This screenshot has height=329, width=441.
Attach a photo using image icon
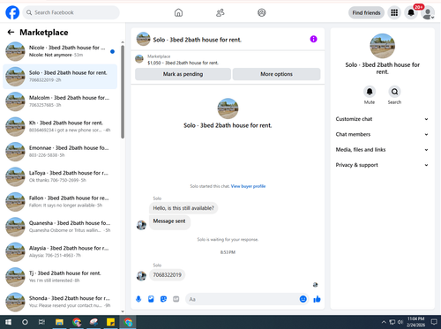coord(151,299)
